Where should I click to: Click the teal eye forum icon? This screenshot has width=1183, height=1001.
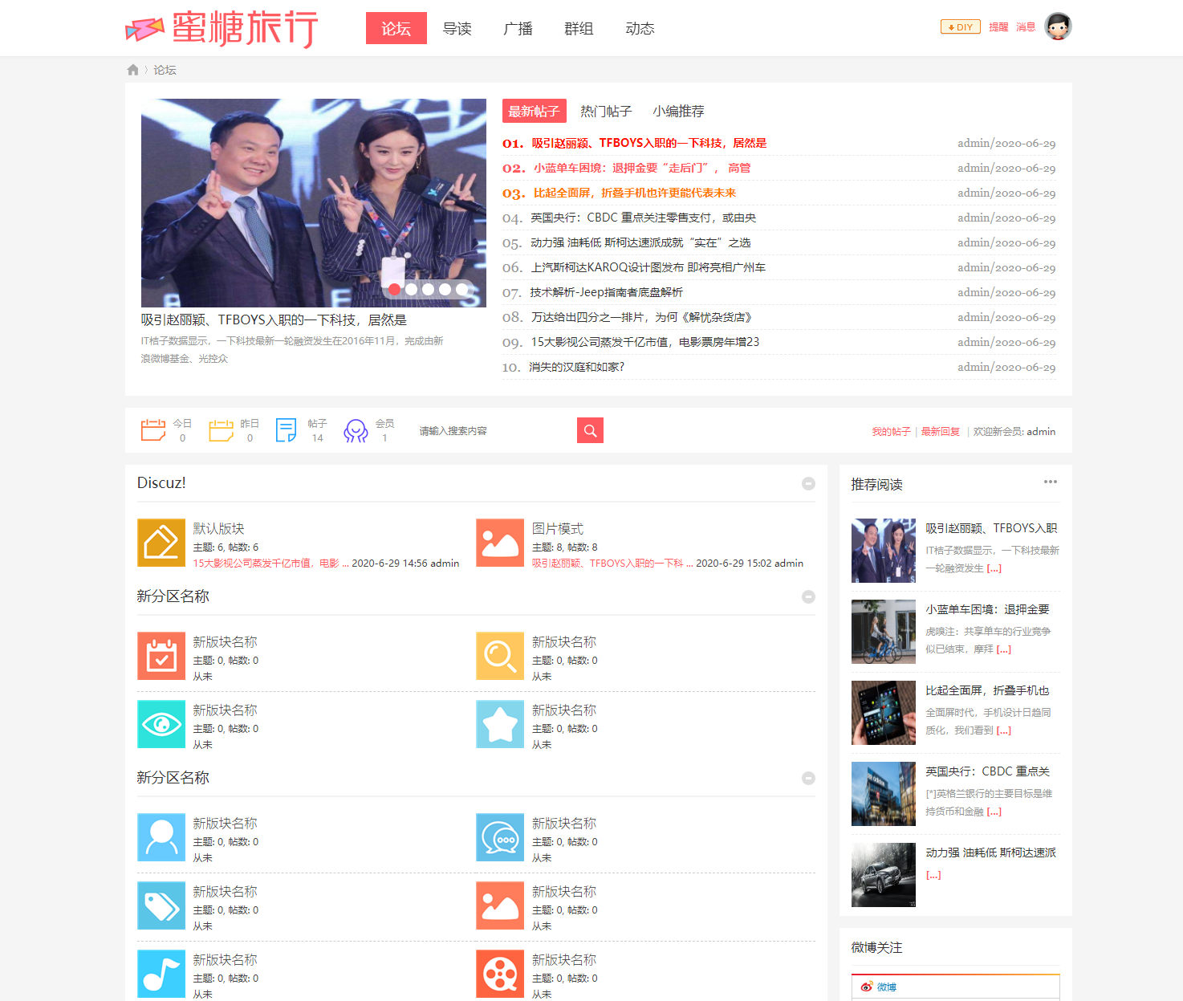(161, 724)
